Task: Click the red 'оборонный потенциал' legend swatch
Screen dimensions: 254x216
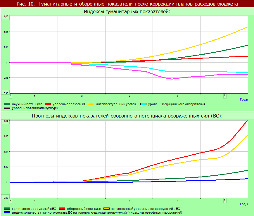Action: [x=62, y=209]
